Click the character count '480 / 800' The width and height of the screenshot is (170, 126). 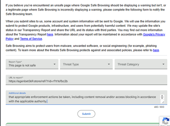pyautogui.click(x=159, y=107)
